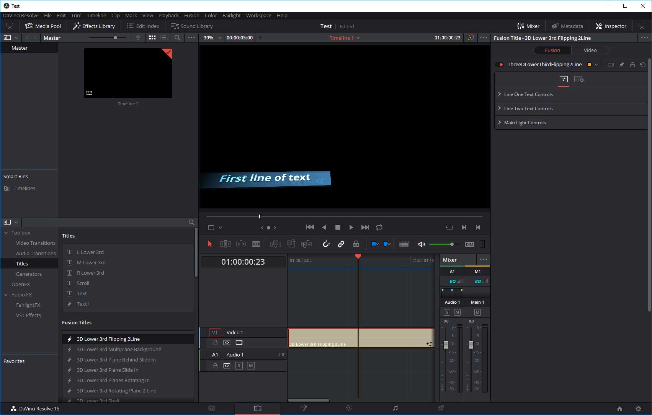Search the media pool
652x415 pixels.
pos(177,37)
